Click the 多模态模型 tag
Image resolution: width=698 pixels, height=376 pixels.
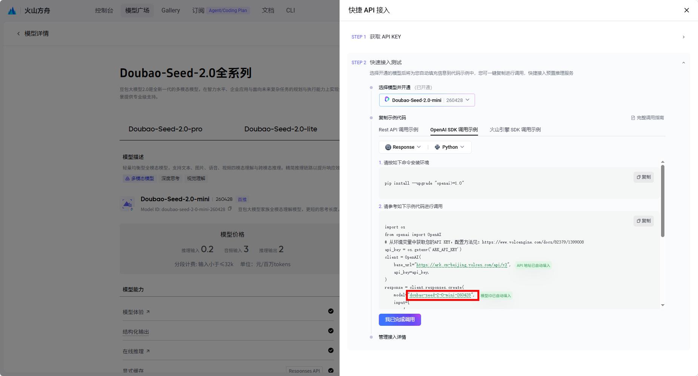[x=140, y=179]
